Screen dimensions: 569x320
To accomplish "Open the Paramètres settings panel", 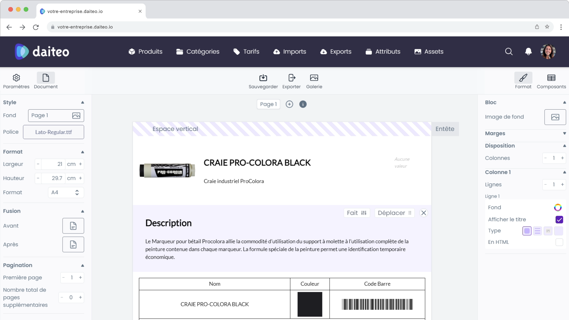I will click(x=16, y=80).
